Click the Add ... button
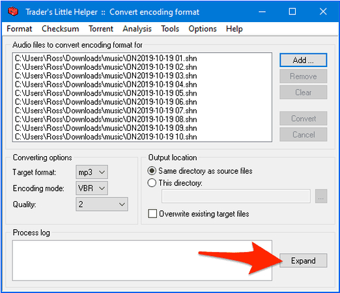The width and height of the screenshot is (340, 293). pyautogui.click(x=304, y=60)
